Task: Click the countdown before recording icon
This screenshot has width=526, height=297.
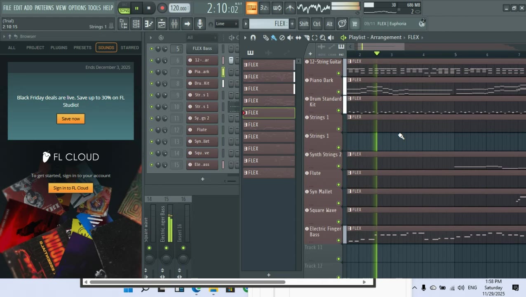Action: coord(265,8)
